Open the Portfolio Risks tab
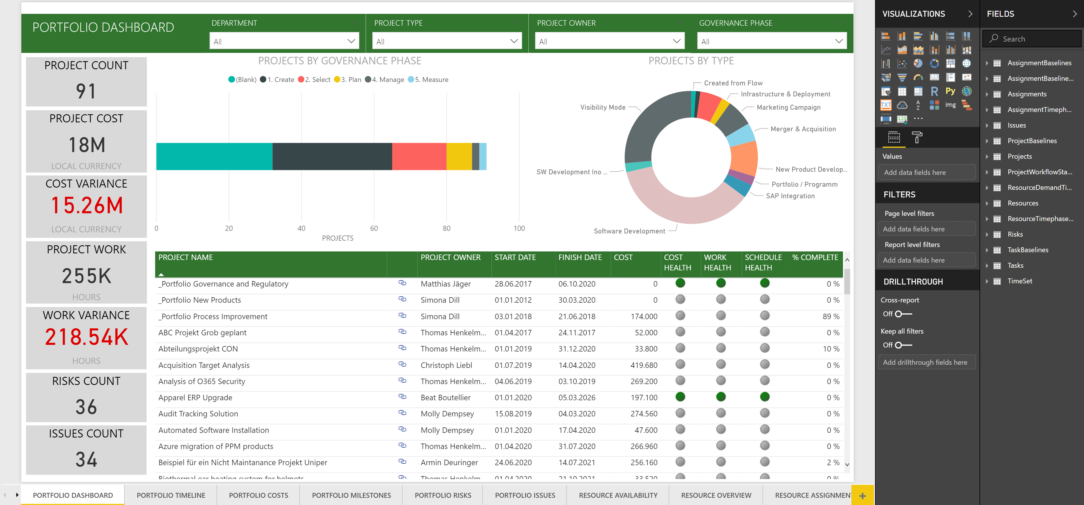The height and width of the screenshot is (505, 1084). click(443, 495)
